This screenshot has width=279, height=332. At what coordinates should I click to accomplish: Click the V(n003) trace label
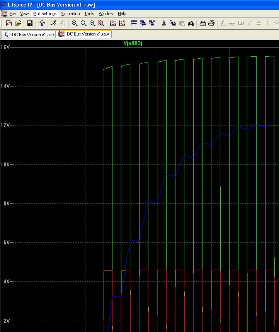(133, 43)
